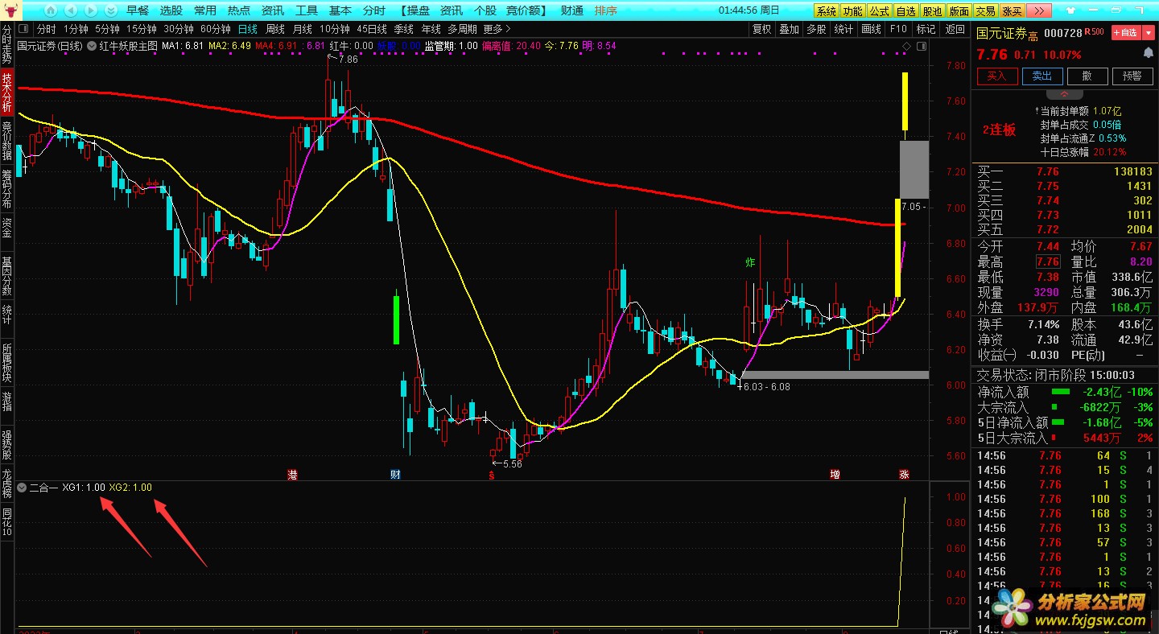Select the 5分钟 period

(107, 29)
